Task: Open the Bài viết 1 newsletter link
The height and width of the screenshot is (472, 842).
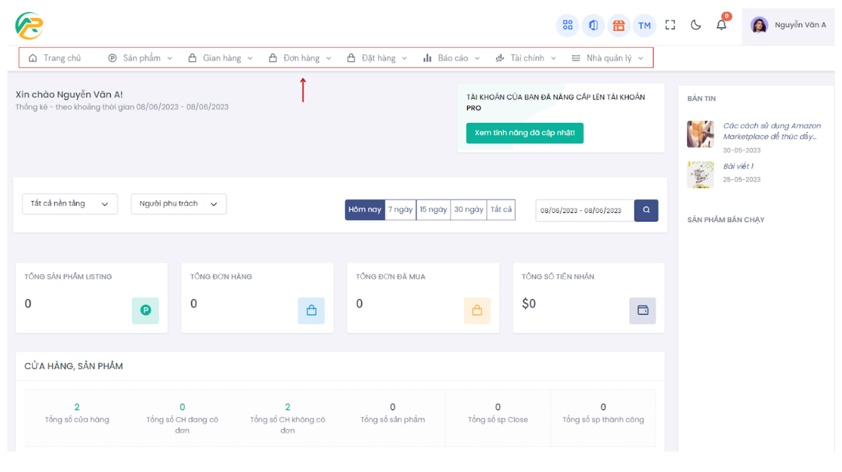Action: coord(738,166)
